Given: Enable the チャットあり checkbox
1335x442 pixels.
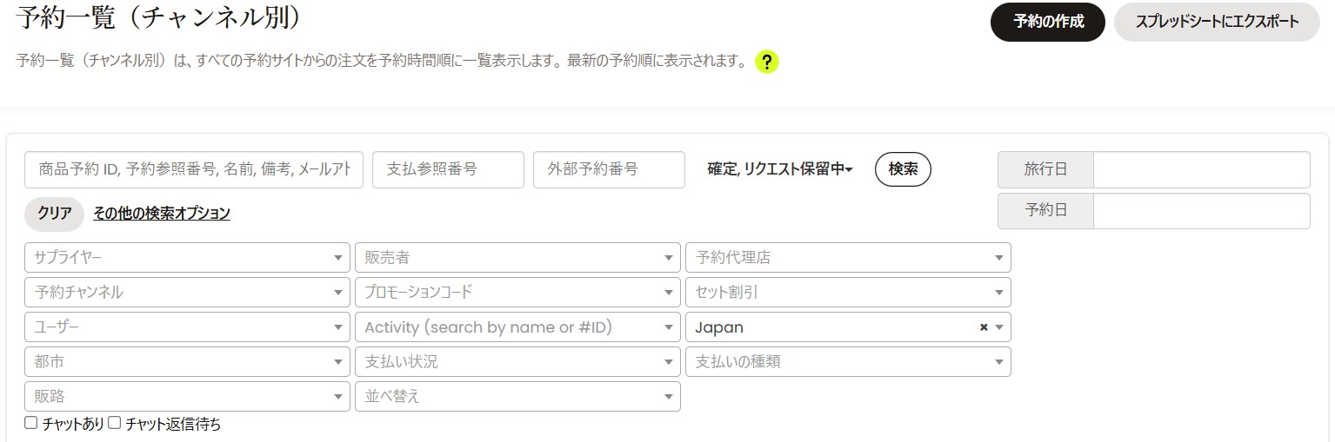Looking at the screenshot, I should 31,424.
